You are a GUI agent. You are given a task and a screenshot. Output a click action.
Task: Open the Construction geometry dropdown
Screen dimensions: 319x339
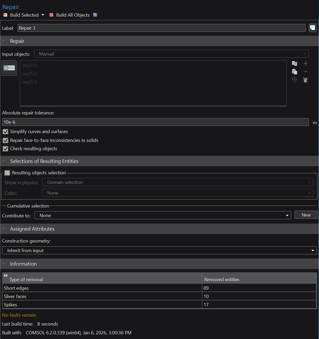click(159, 251)
